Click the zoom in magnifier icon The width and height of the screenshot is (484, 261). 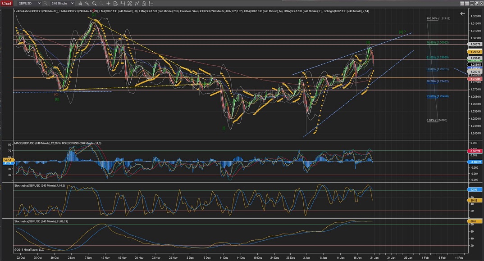point(94,3)
